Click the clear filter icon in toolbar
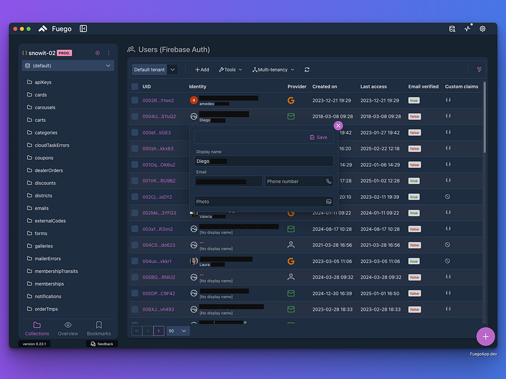506x379 pixels. point(479,69)
